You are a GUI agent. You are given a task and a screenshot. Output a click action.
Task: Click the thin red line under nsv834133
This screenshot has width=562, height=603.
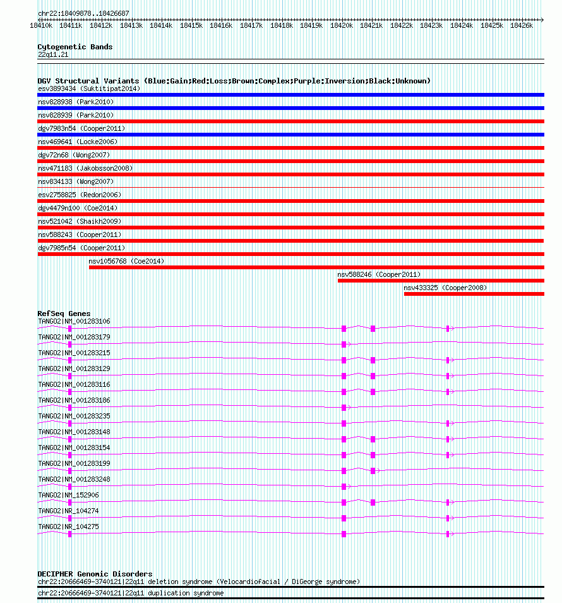click(291, 188)
